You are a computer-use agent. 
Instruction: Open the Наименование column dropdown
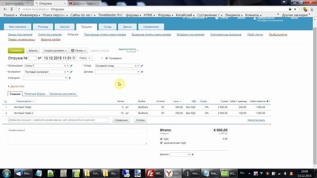25,101
